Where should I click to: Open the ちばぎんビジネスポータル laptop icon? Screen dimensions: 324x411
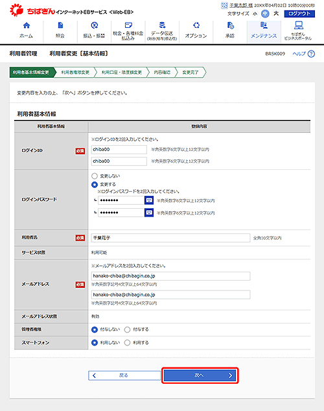click(298, 25)
